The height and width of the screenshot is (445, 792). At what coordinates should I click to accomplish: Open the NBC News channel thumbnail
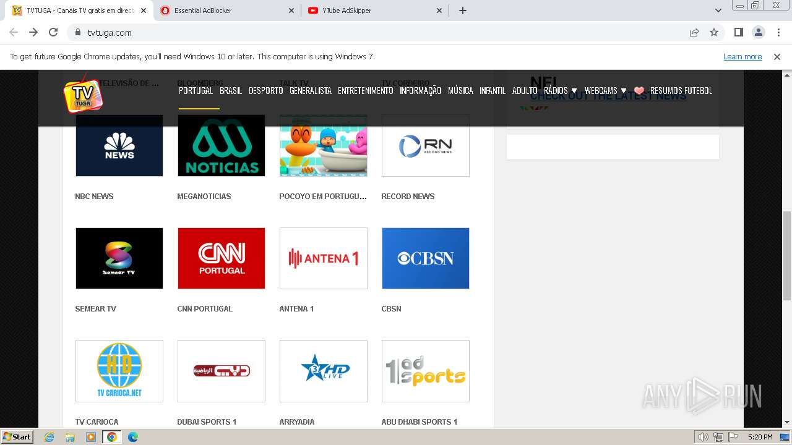pos(119,146)
